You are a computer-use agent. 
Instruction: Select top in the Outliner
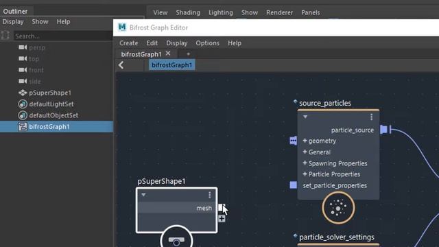[34, 59]
